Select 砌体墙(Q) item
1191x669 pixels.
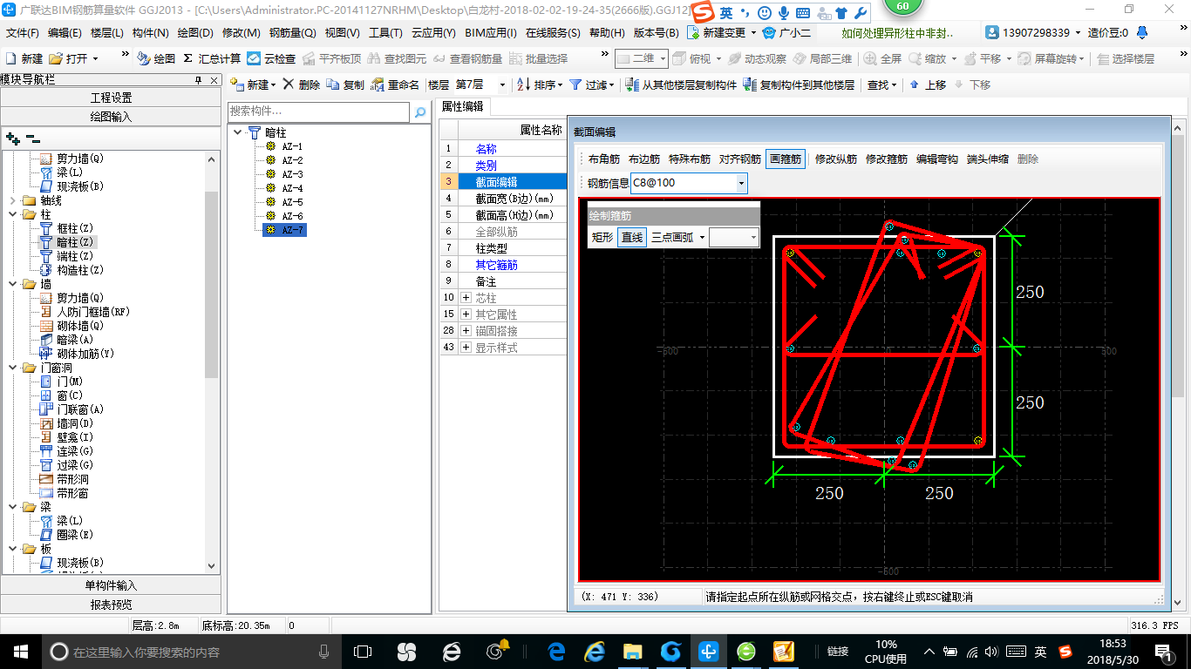(72, 326)
